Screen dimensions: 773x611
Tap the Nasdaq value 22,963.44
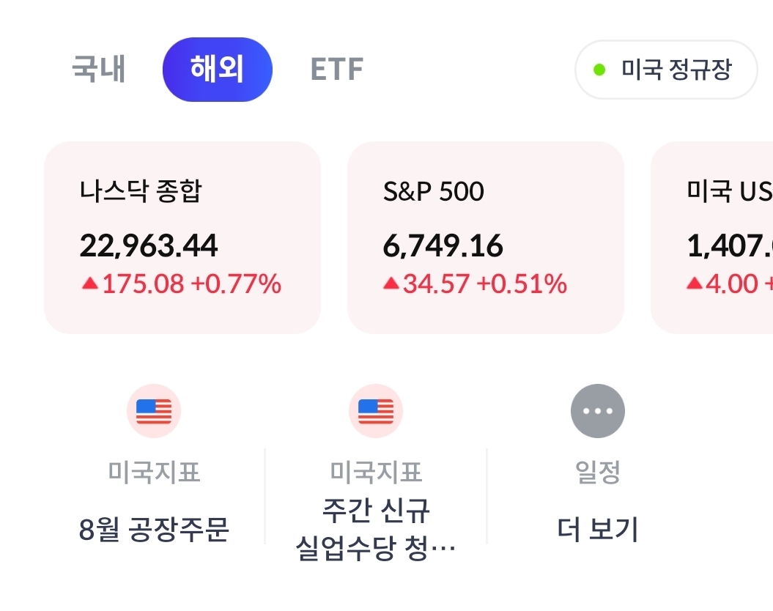(149, 246)
